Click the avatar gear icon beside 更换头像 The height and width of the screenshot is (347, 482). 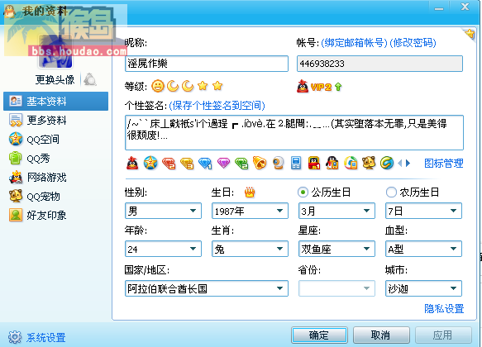[x=90, y=79]
